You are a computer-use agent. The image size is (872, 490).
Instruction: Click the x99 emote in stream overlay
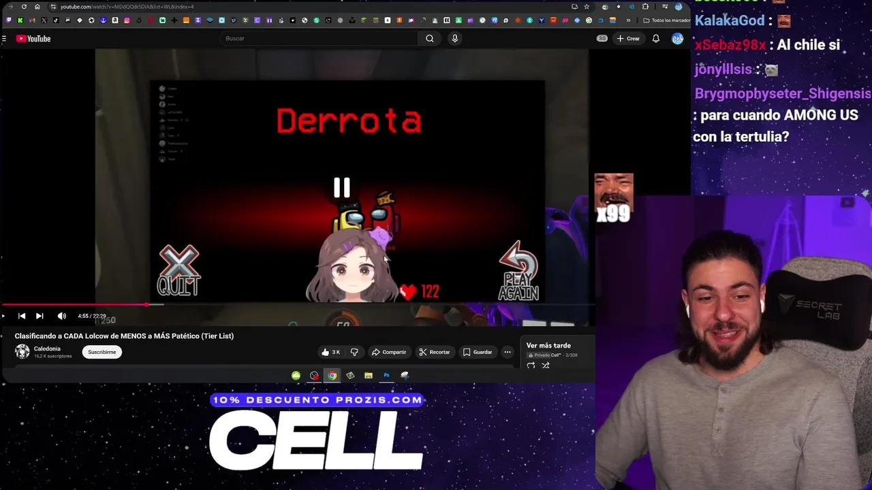click(614, 198)
